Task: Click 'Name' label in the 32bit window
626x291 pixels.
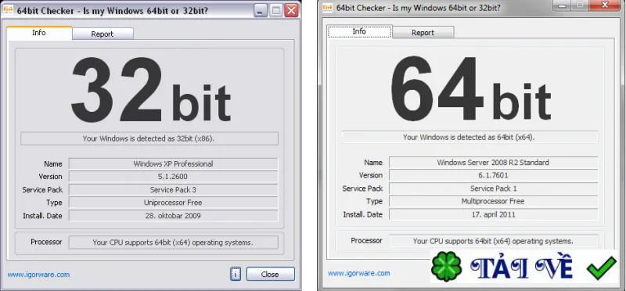Action: pos(53,163)
